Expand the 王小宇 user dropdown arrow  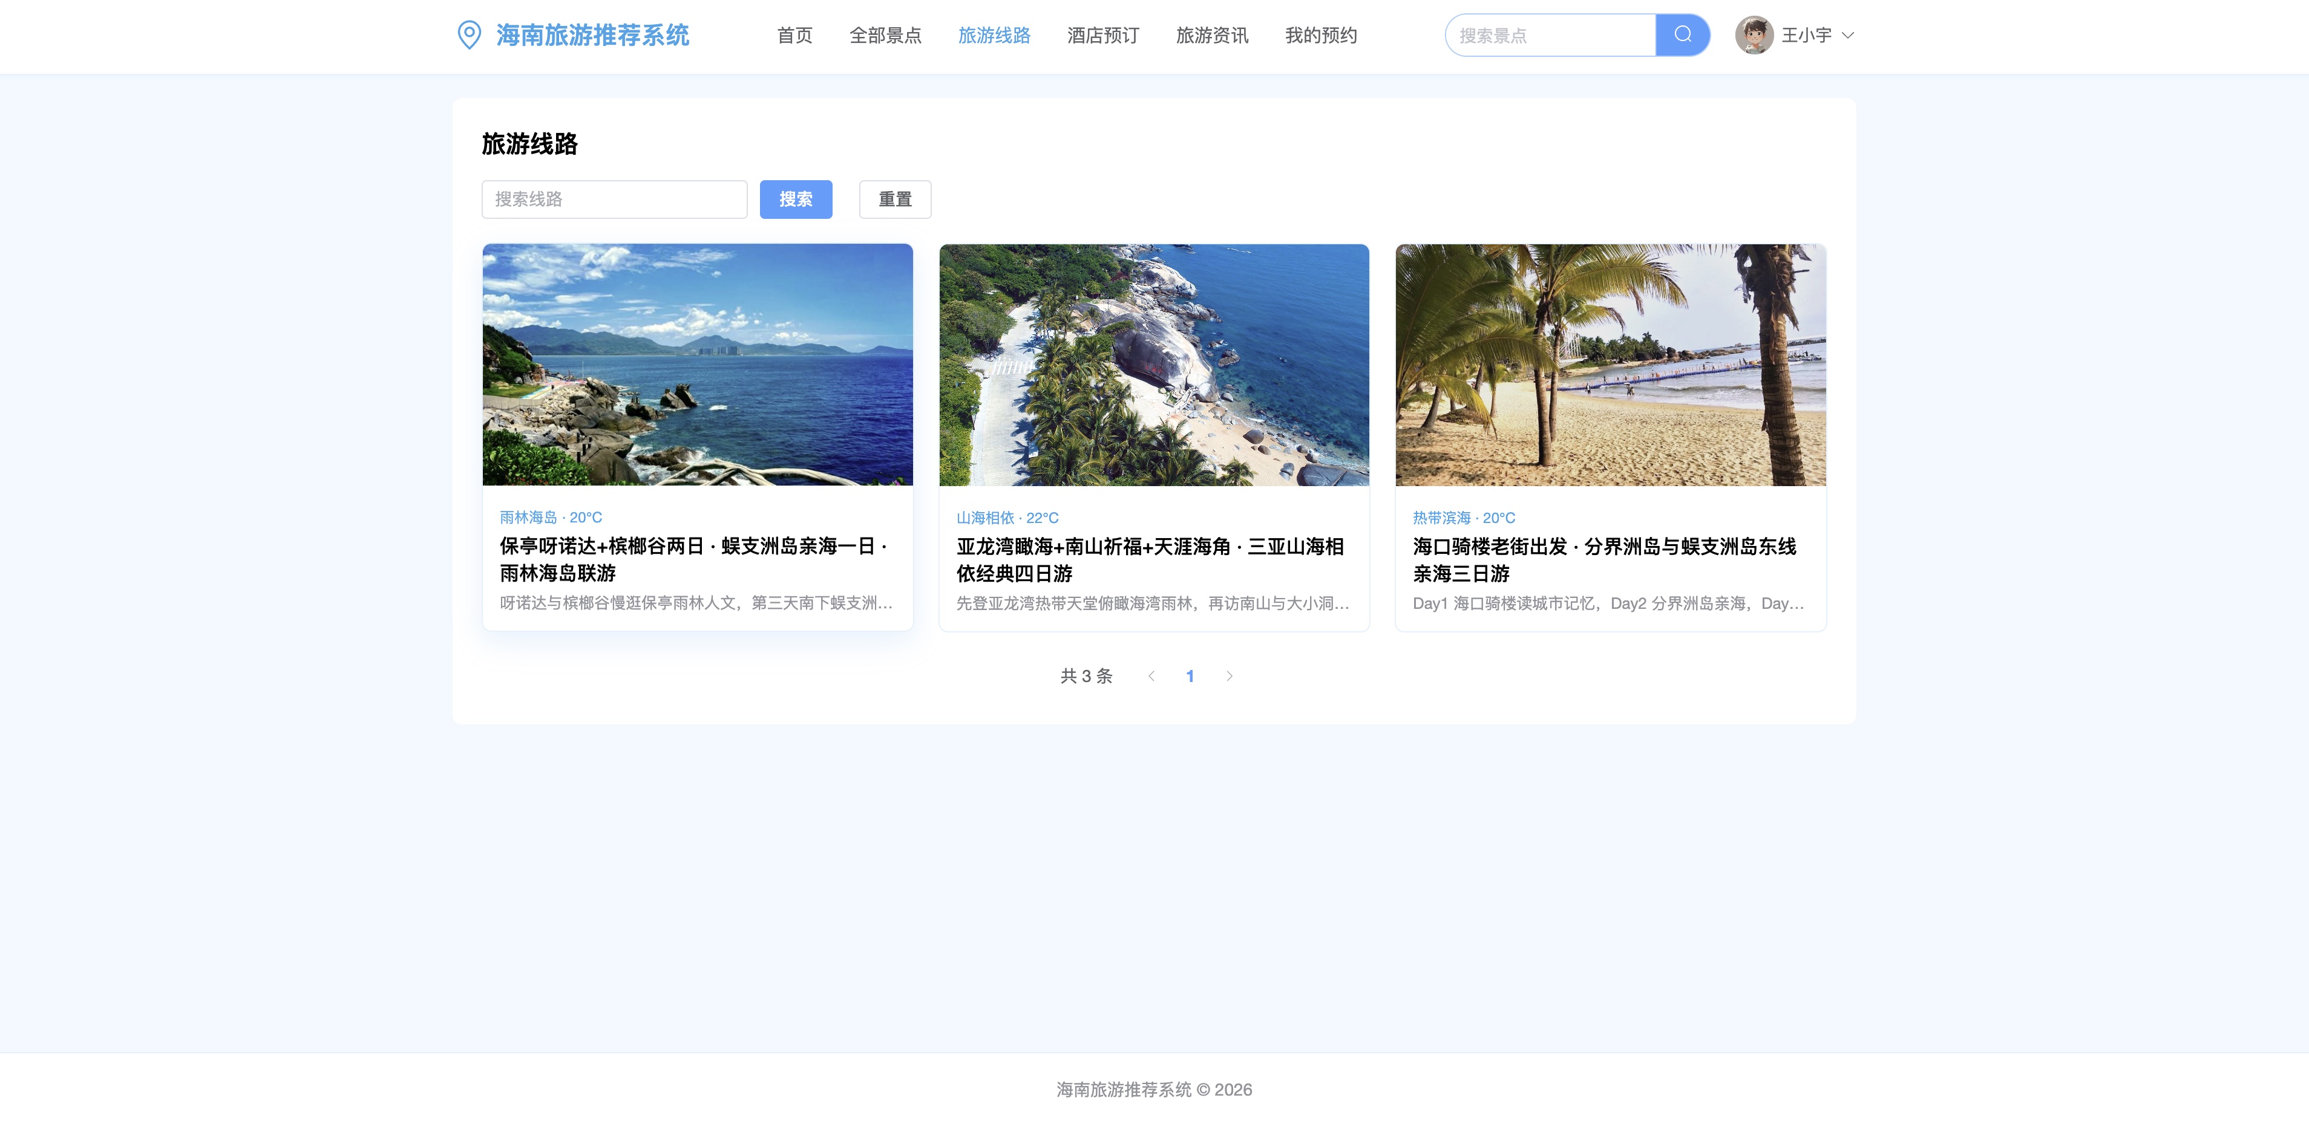1847,36
